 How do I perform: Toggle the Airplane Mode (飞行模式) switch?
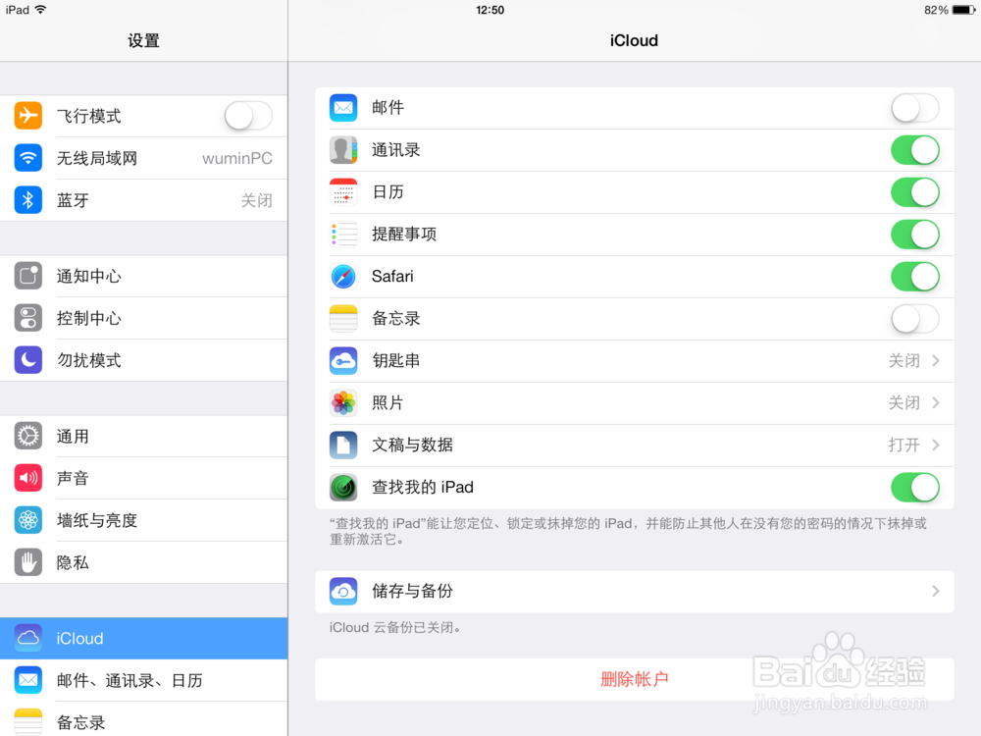click(x=247, y=115)
